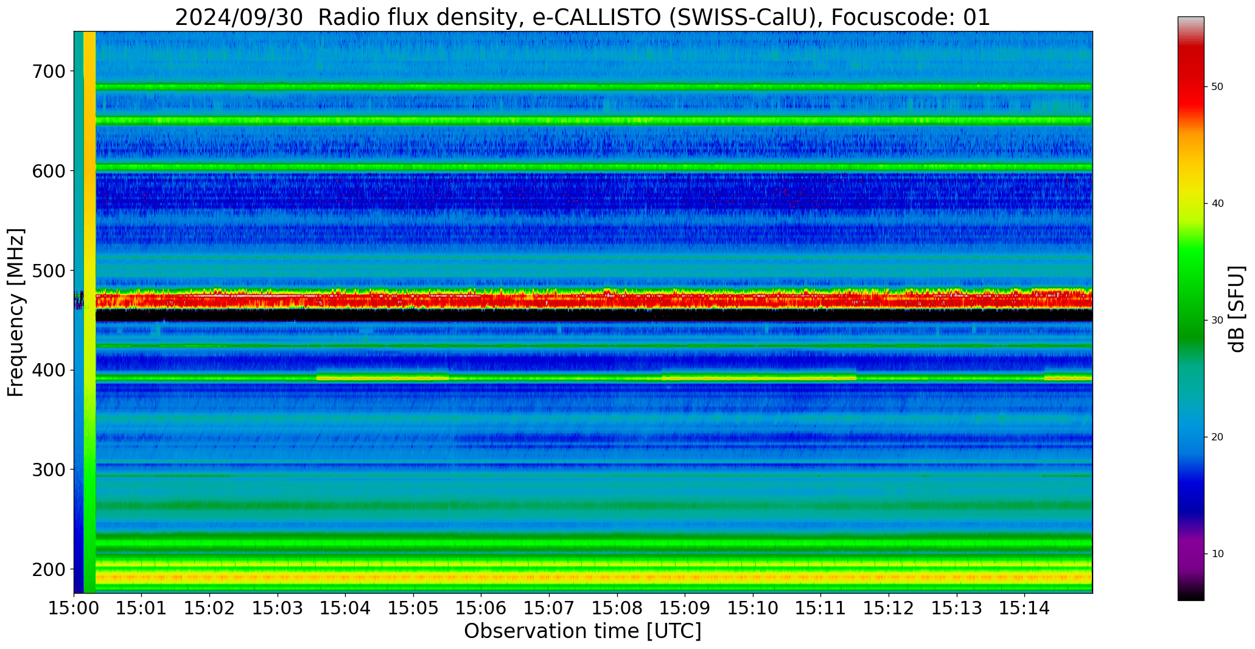Click the 15:13 time tick label
Image resolution: width=1255 pixels, height=649 pixels.
coord(957,608)
